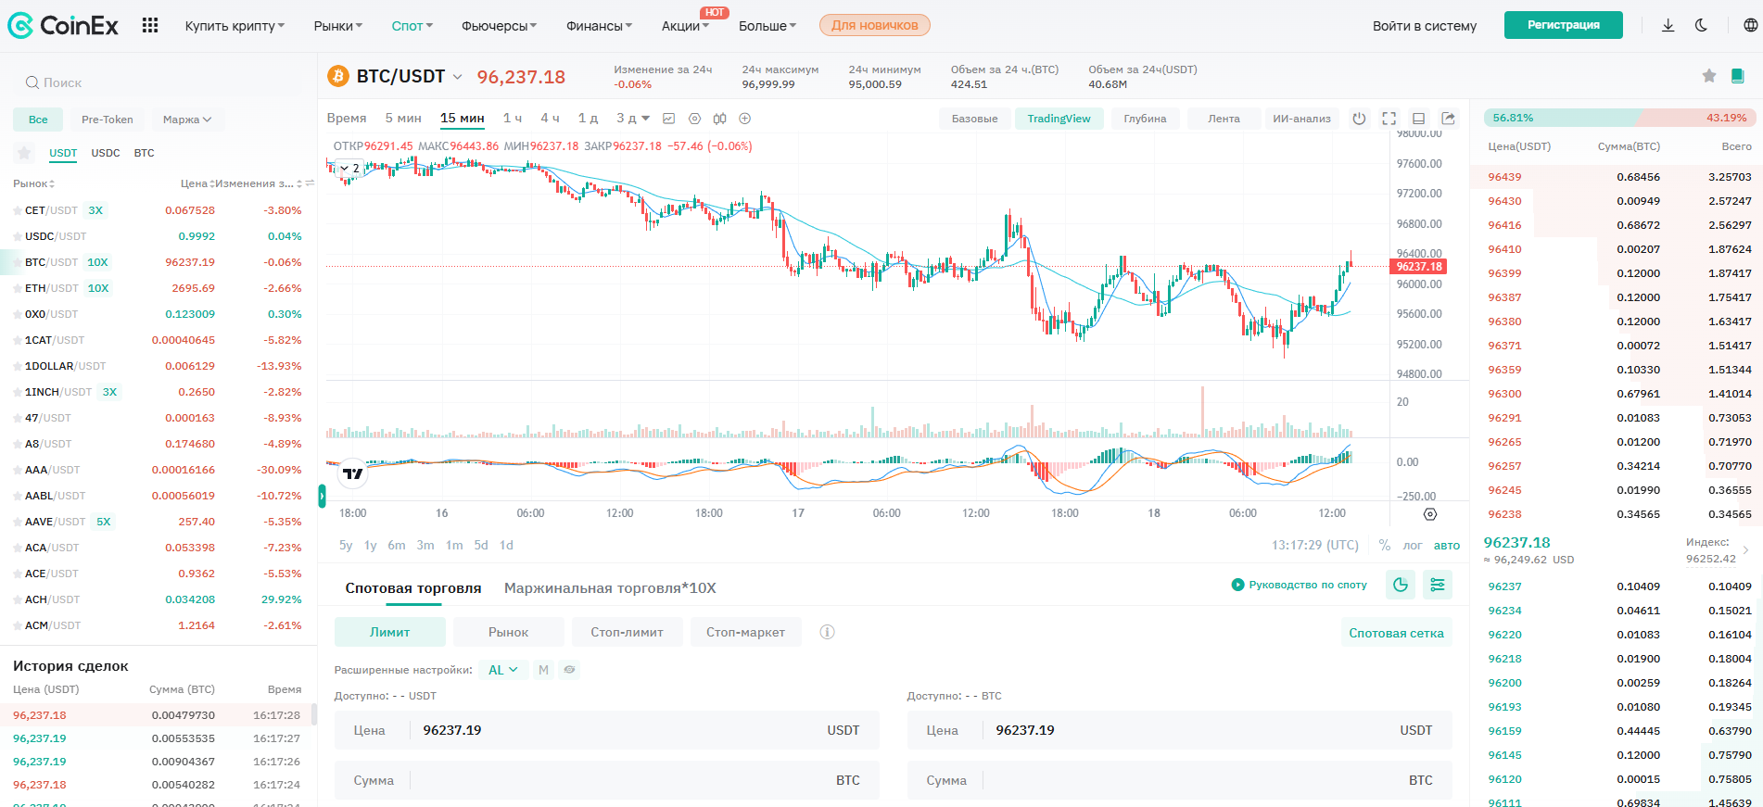Switch chart view to Глубина

coord(1146,119)
